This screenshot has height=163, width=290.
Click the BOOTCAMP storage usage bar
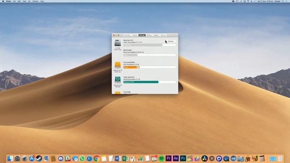click(150, 55)
